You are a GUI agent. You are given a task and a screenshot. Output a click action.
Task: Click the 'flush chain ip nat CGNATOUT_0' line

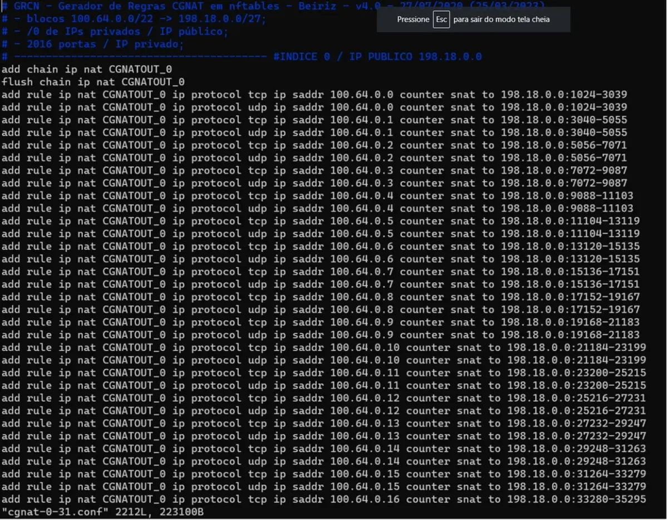click(x=93, y=82)
